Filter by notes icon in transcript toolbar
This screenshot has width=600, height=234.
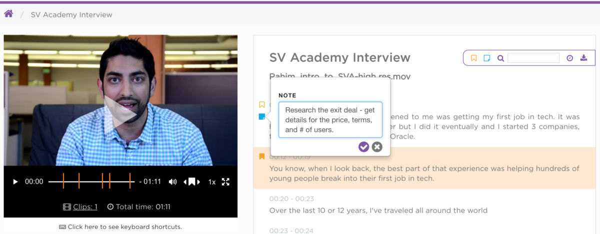click(487, 58)
